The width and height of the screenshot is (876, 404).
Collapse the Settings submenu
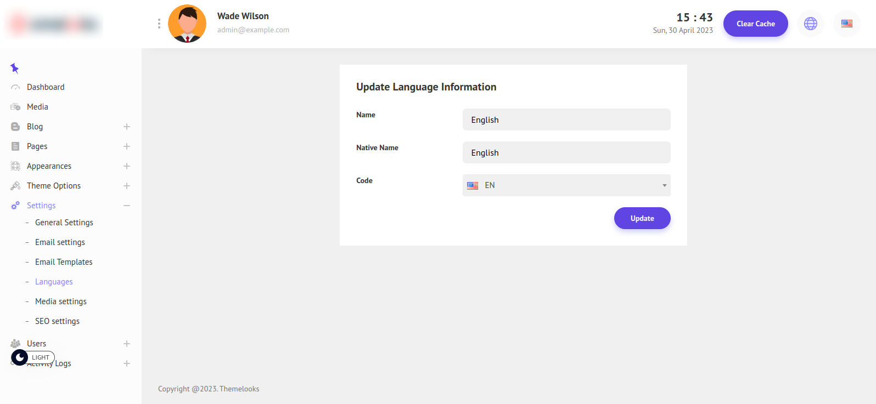127,206
